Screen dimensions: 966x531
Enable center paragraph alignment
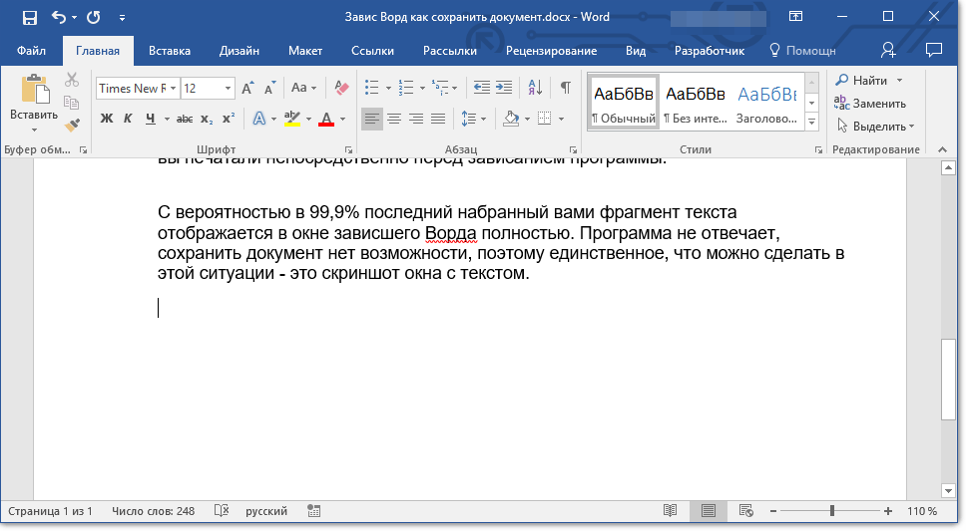pyautogui.click(x=394, y=119)
